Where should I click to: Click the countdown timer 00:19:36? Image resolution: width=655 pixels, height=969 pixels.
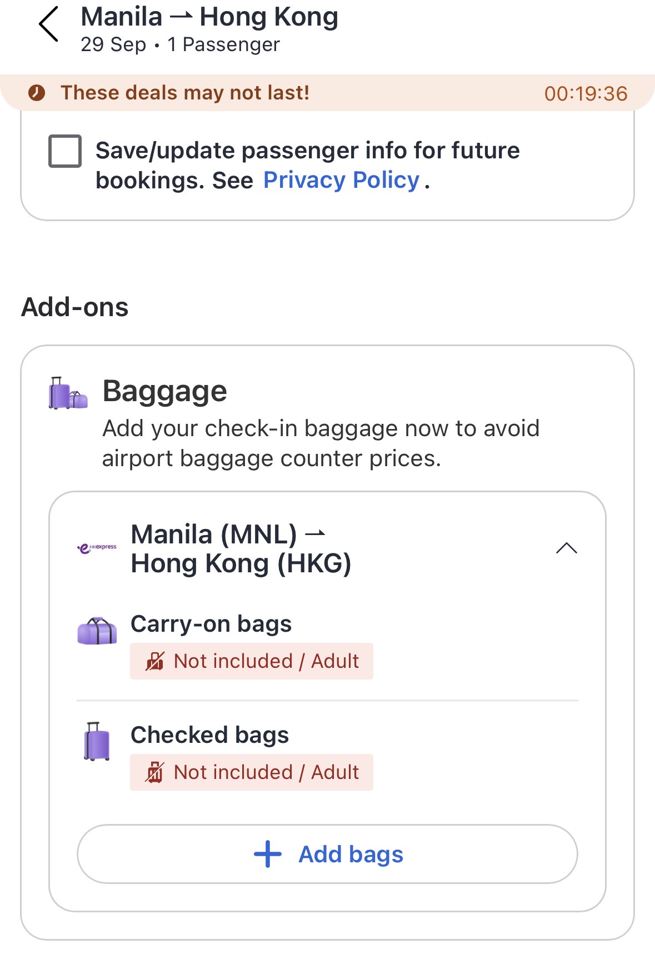(x=586, y=93)
